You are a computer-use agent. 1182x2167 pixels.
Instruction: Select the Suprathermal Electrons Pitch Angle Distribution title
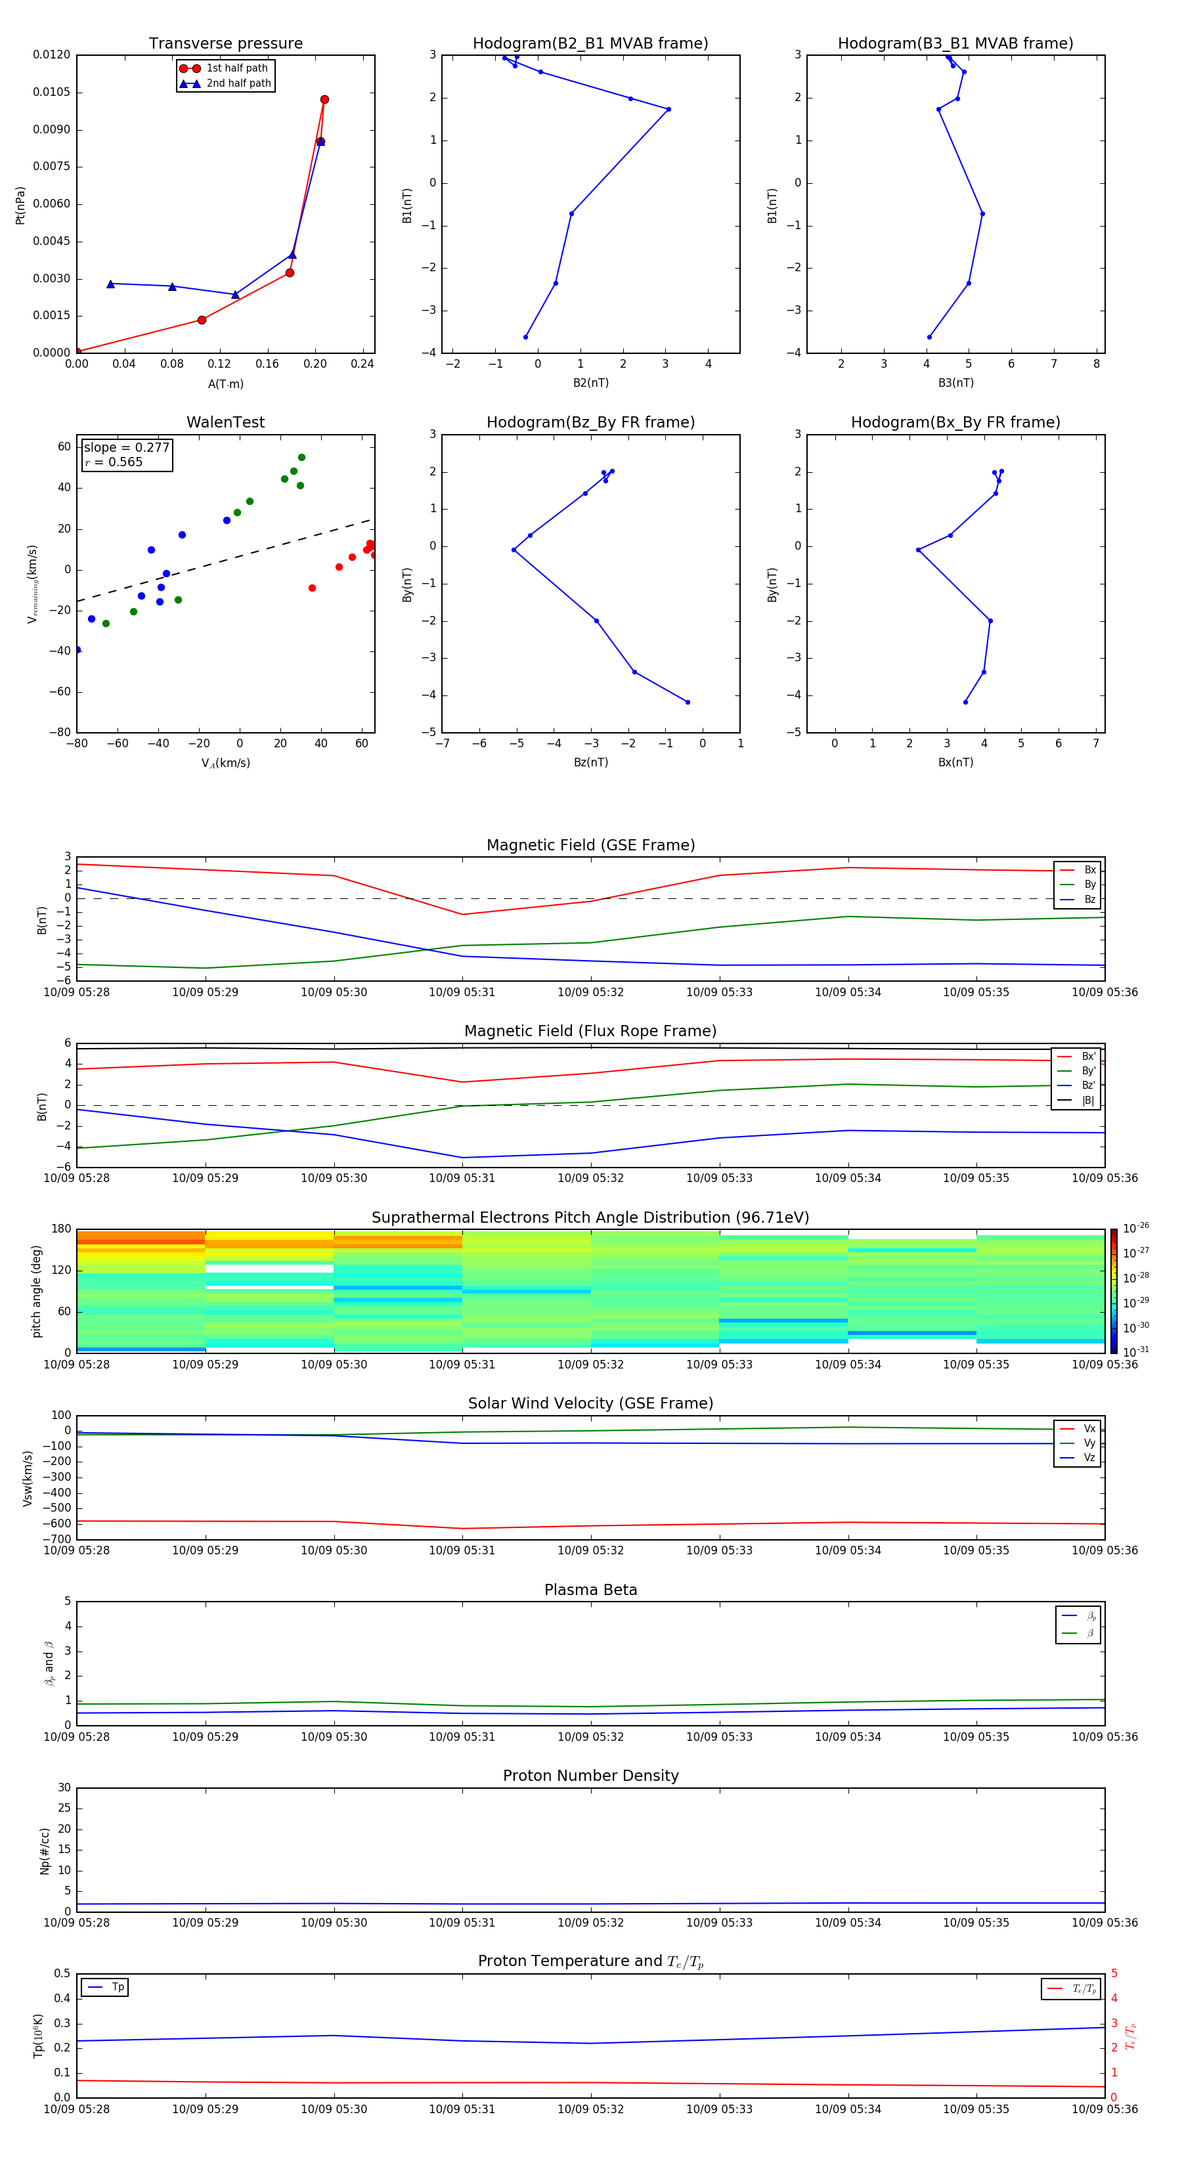(590, 1218)
